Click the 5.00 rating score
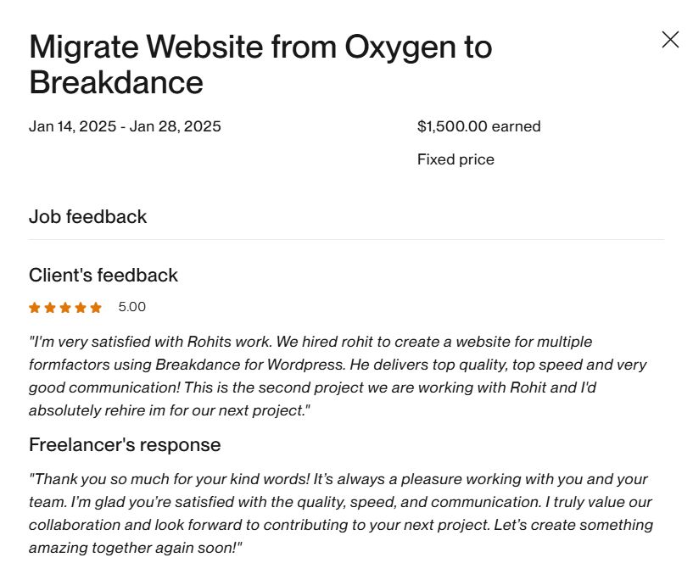This screenshot has height=563, width=693. (131, 307)
